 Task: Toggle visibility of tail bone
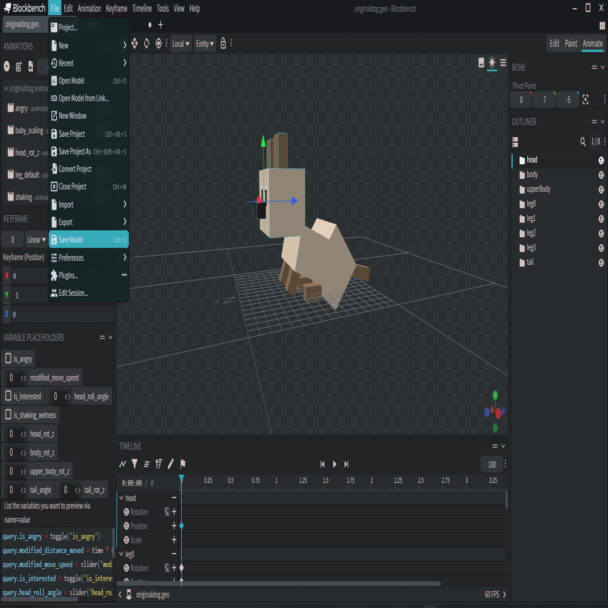point(600,262)
